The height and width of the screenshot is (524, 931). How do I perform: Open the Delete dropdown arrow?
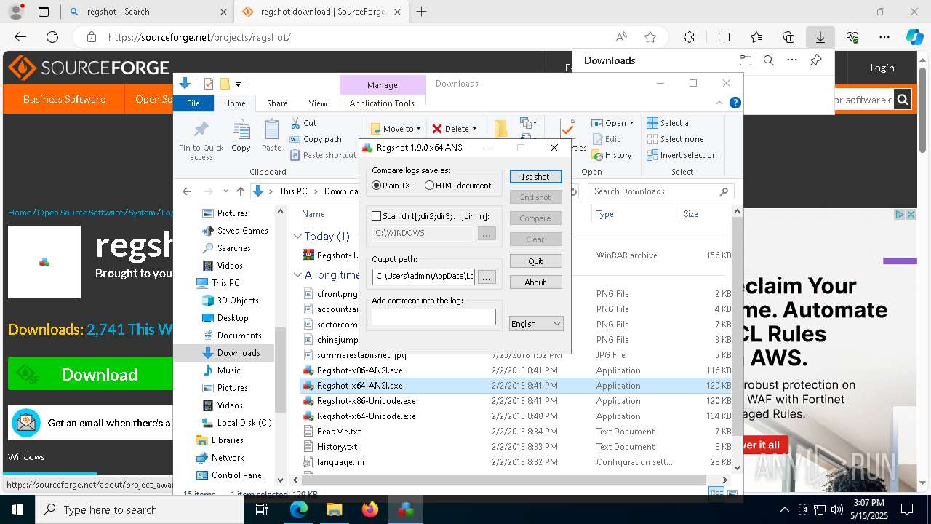coord(474,129)
